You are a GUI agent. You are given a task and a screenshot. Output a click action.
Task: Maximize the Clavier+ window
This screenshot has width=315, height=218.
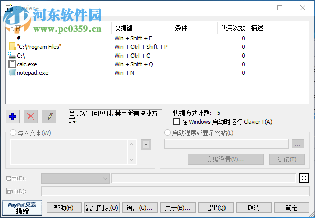click(280, 8)
